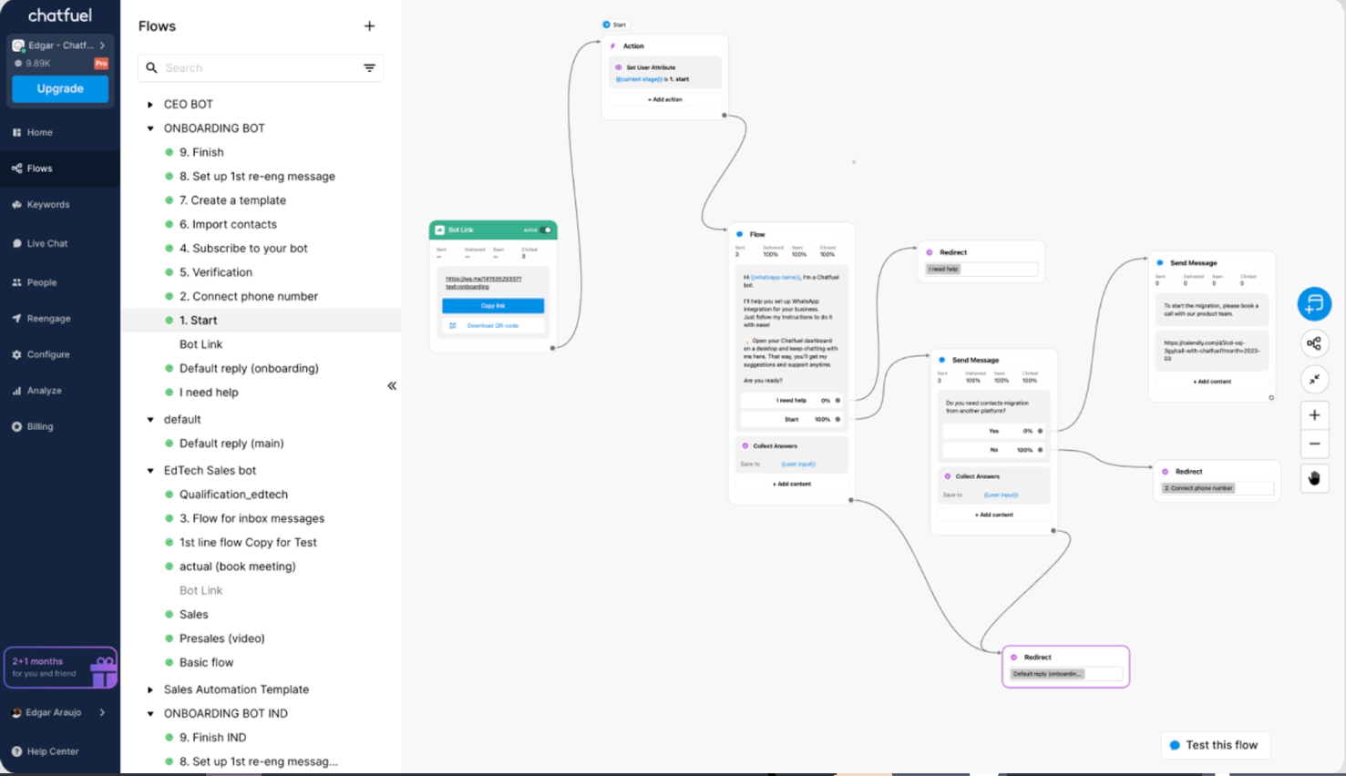Click the fit-to-screen collapse icon
The width and height of the screenshot is (1346, 776).
click(x=1314, y=380)
